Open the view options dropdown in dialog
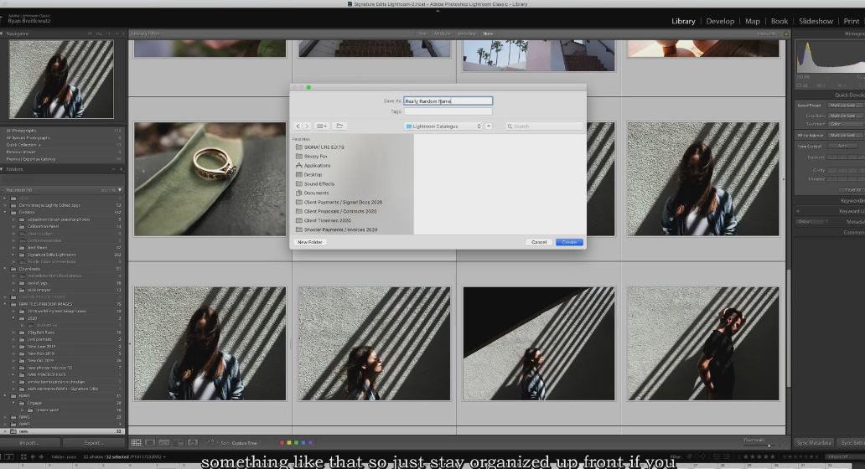The height and width of the screenshot is (469, 865). pos(322,126)
